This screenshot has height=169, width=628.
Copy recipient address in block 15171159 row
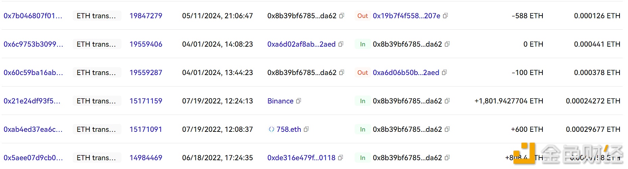tap(447, 101)
